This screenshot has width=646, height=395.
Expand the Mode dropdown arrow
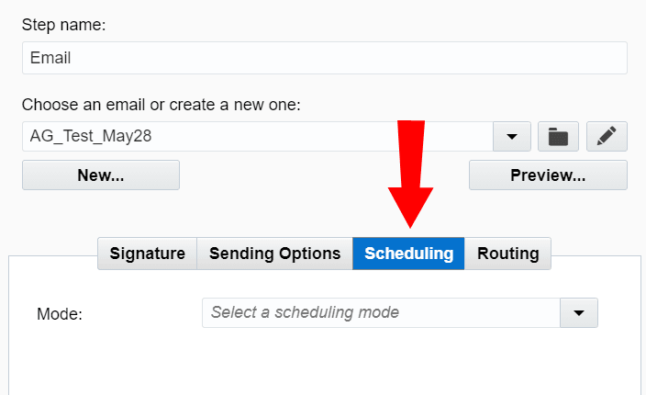click(579, 312)
